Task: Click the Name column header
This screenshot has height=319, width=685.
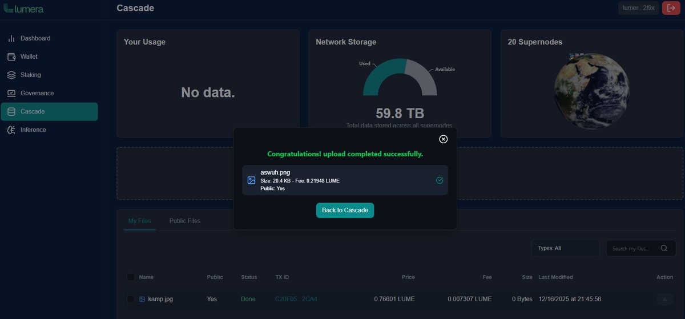Action: point(146,277)
